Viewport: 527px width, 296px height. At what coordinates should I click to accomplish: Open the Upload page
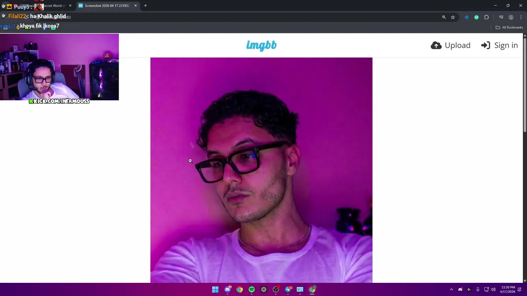point(450,45)
